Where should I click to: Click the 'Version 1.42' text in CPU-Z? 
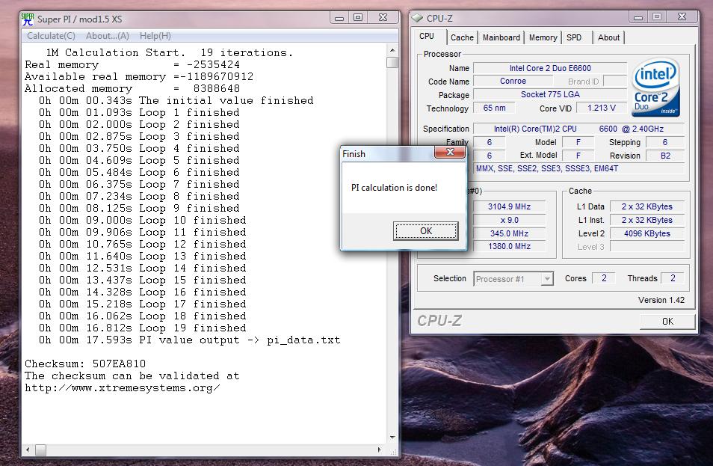click(661, 300)
